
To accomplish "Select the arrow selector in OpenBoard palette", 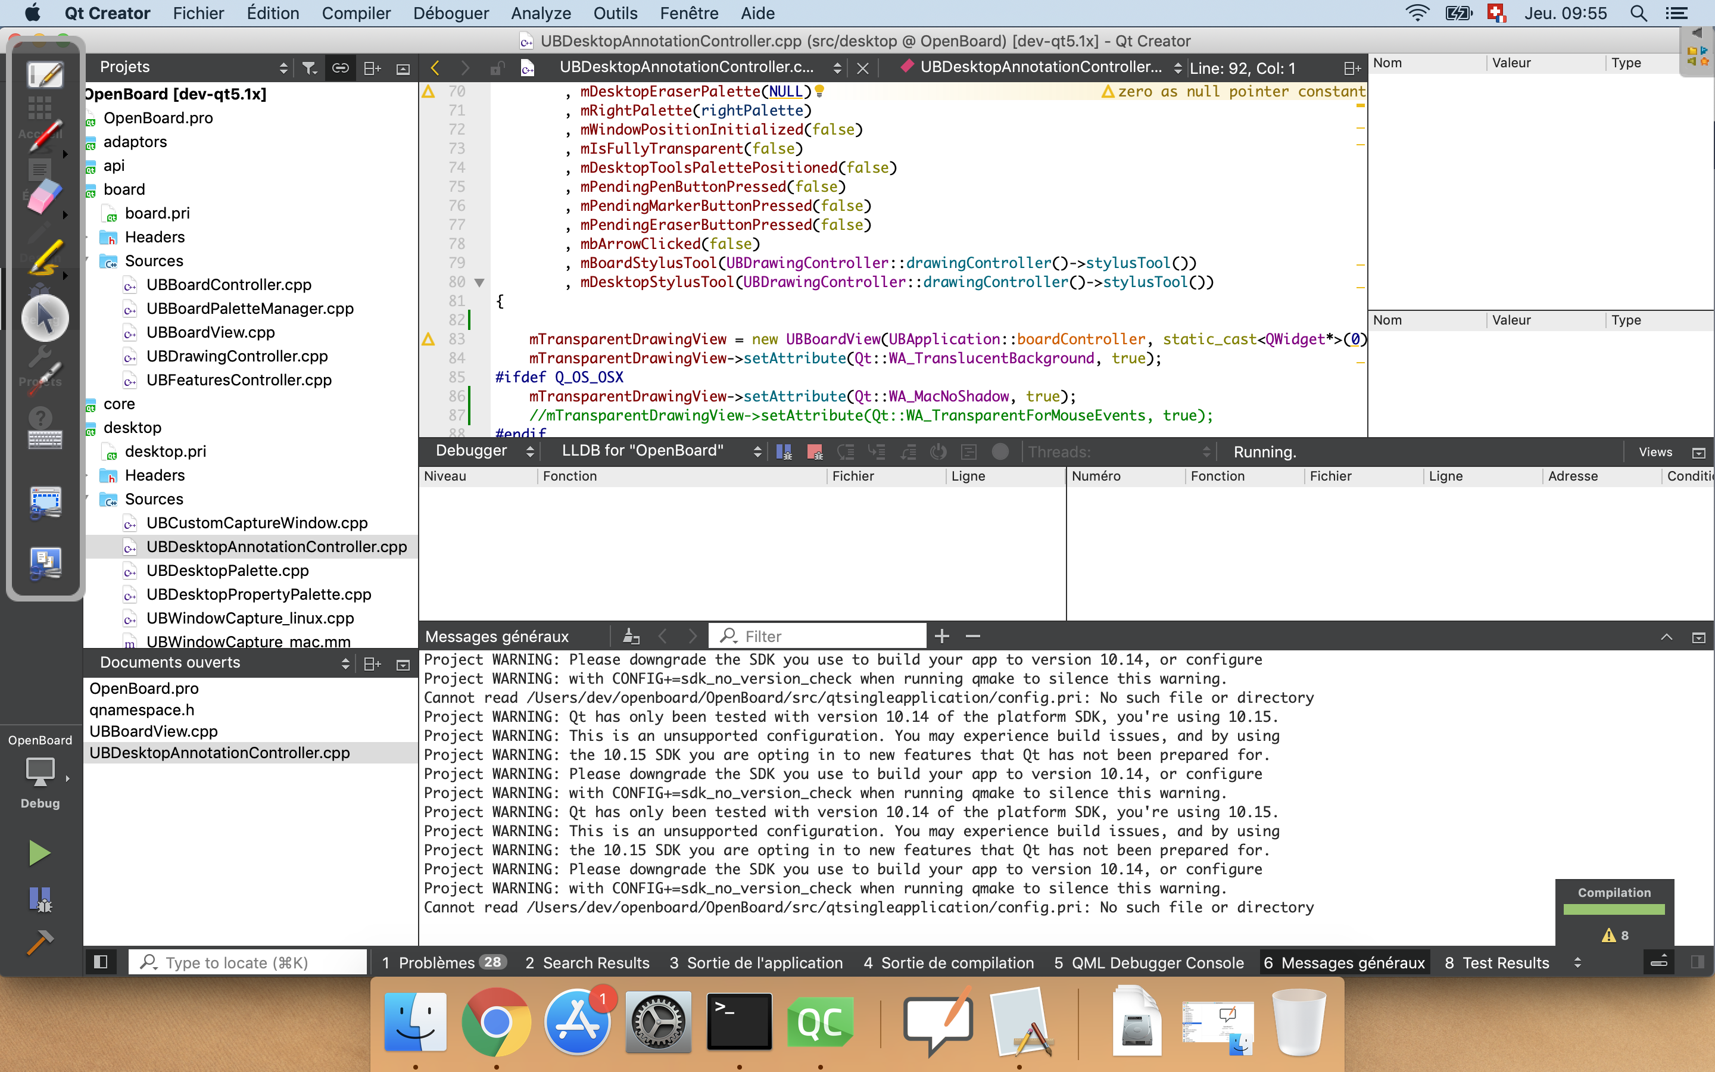I will click(x=45, y=317).
